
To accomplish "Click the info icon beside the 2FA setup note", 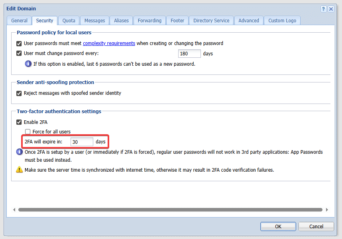I will [20, 152].
